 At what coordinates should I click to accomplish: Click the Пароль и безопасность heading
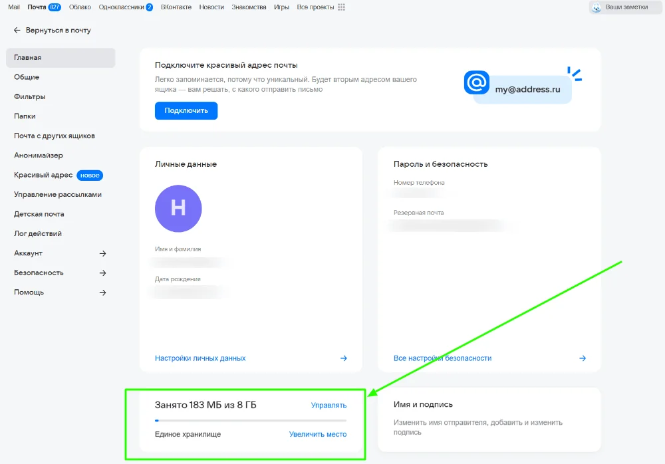pyautogui.click(x=441, y=164)
